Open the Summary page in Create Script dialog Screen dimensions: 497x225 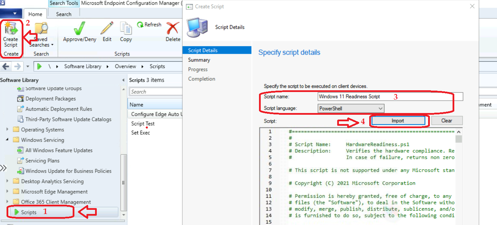(x=199, y=59)
